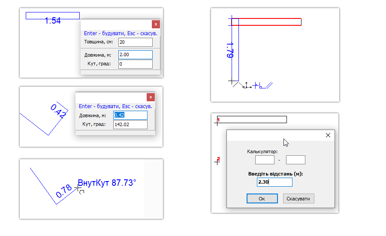
Task: Click the red point marker 2
Action: [218, 159]
